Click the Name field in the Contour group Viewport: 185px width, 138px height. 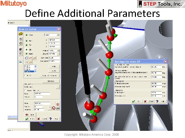tap(42, 94)
